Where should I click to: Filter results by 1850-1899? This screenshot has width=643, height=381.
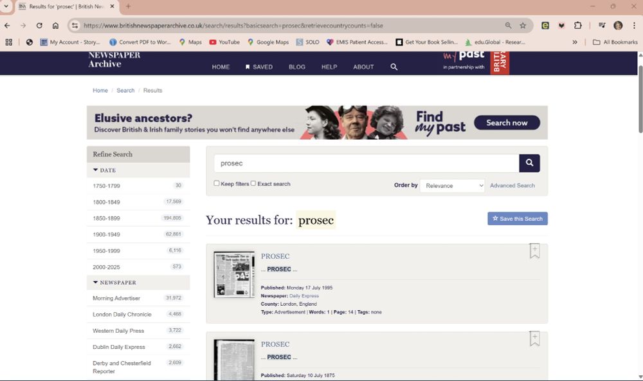coord(138,218)
